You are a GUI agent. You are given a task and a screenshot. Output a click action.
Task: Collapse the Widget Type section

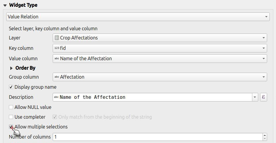[x=5, y=5]
